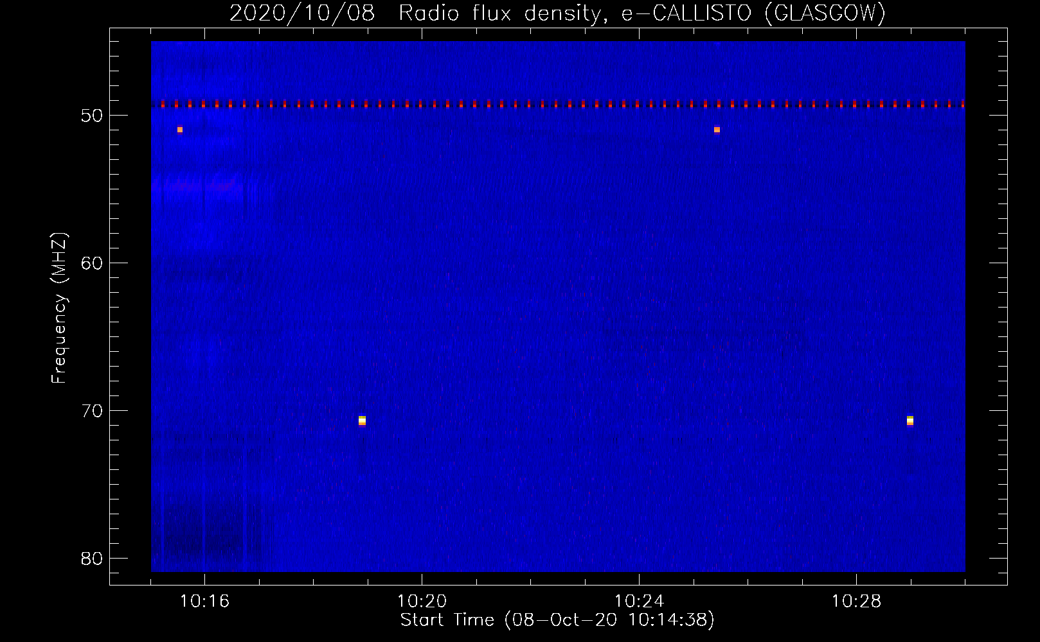
Task: Click the '50' frequency axis tick label
Action: 93,116
